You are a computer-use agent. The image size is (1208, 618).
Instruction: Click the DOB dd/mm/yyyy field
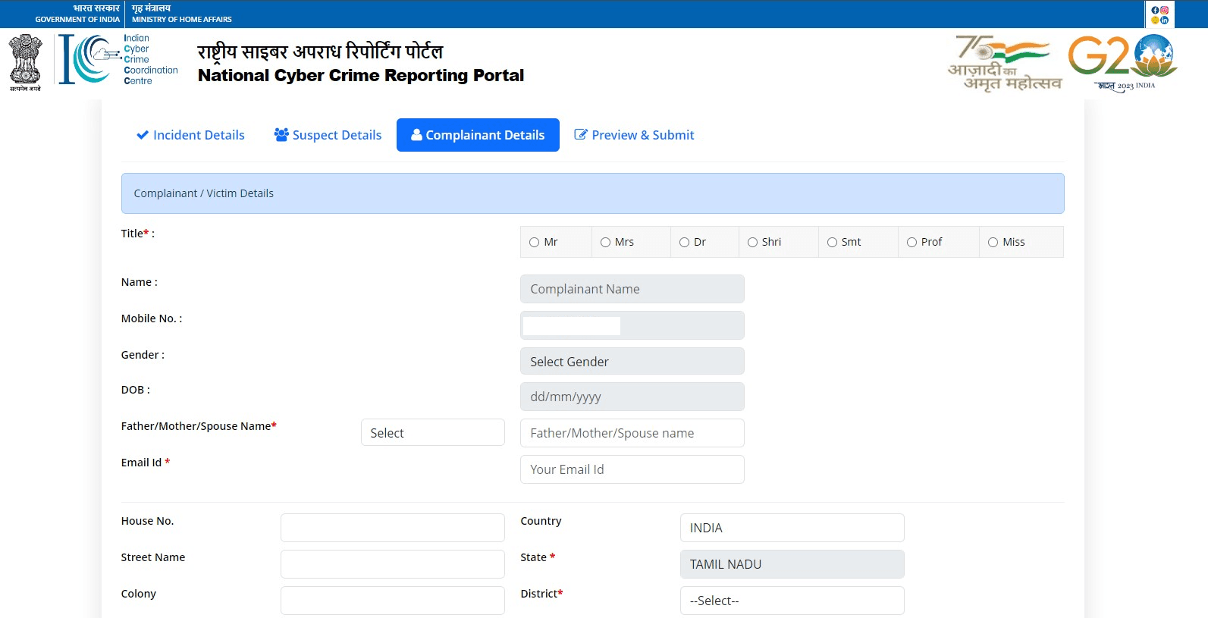click(632, 397)
